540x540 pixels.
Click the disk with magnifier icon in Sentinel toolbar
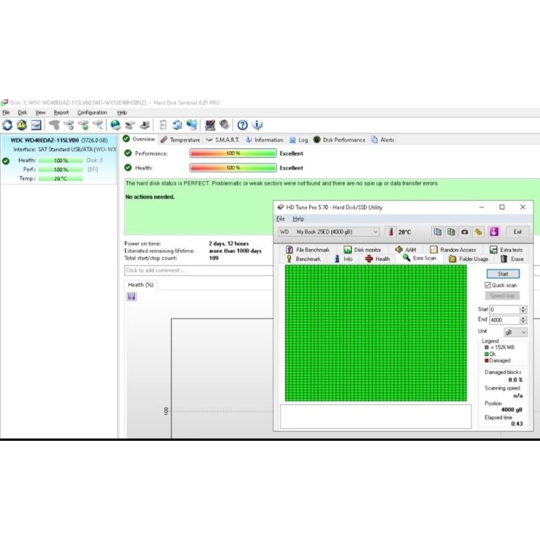click(97, 125)
